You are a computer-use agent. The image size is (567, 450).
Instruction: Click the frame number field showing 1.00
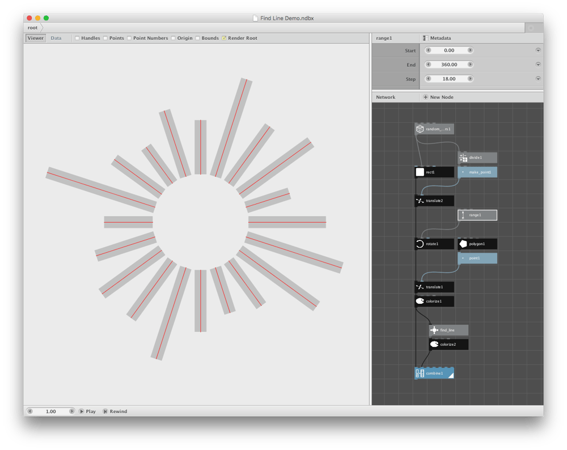(50, 411)
